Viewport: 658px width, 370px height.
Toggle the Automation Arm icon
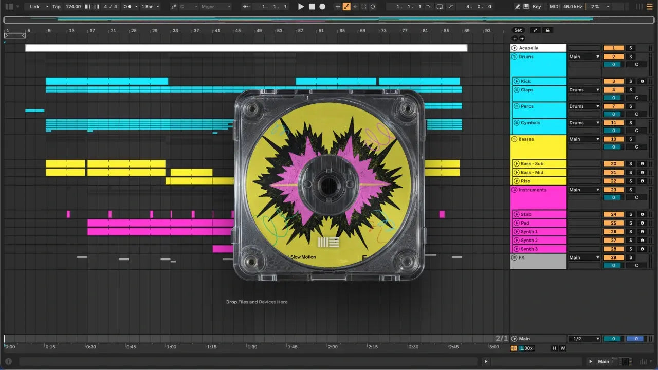tap(346, 7)
